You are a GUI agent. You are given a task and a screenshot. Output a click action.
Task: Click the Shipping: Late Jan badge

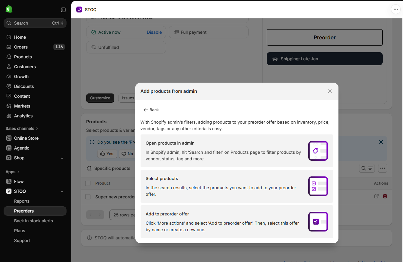325,59
